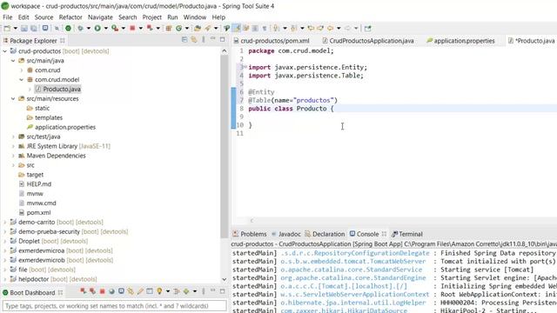557x313 pixels.
Task: Click o.s.b.w.embedded.tomcat.TomcatWebServer console link
Action: click(352, 261)
